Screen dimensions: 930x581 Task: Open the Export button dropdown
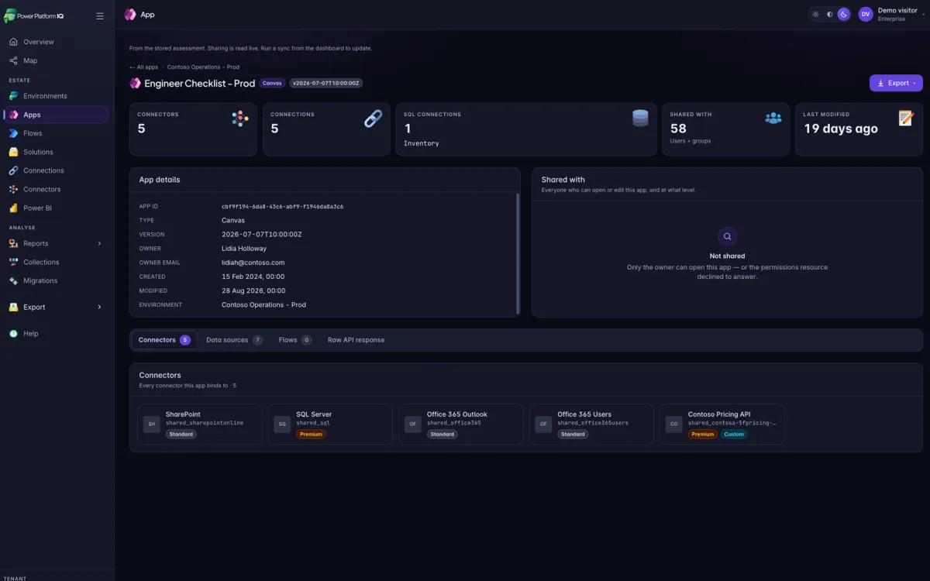(x=896, y=83)
